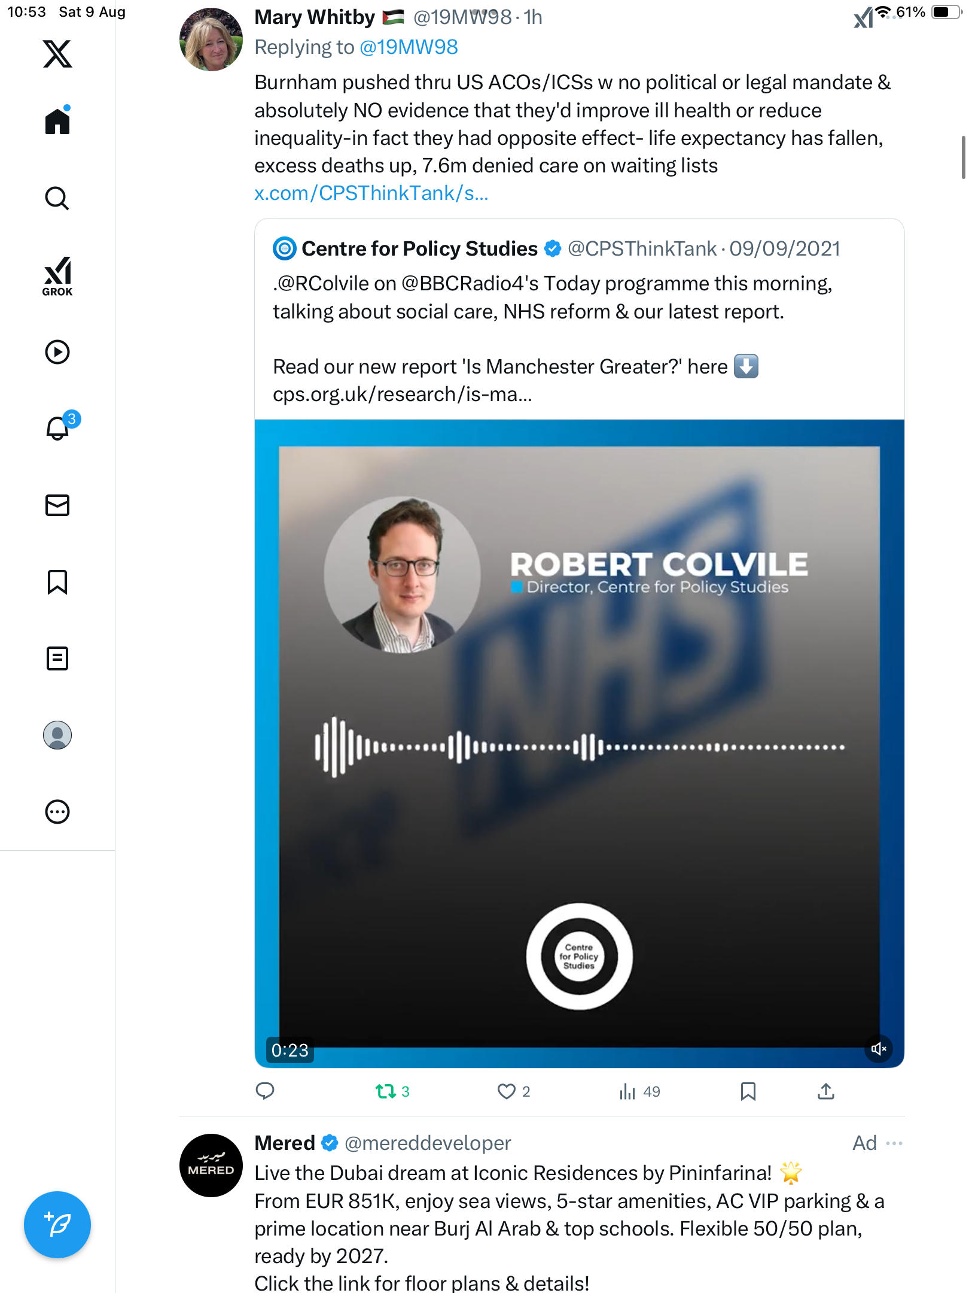Bookmark Mary Whitby's tweet
Image resolution: width=969 pixels, height=1293 pixels.
pos(748,1091)
